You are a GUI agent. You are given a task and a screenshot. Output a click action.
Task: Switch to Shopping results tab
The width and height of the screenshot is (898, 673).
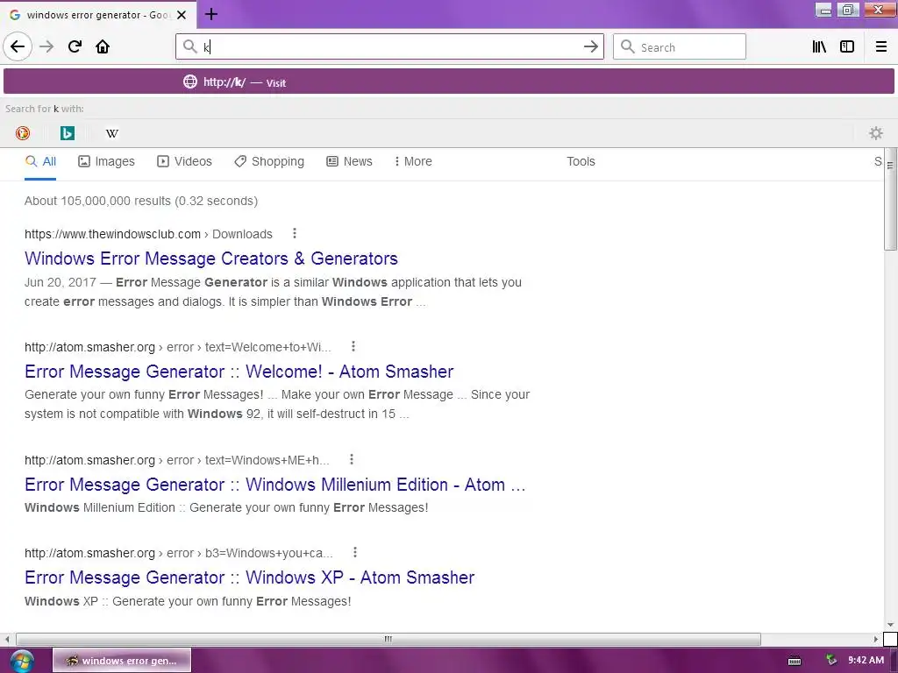click(x=269, y=161)
